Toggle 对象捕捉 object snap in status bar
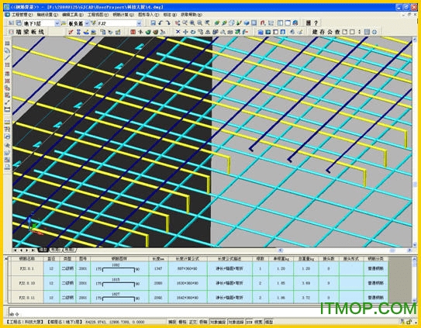Viewport: 421px width, 328px height. coord(218,322)
